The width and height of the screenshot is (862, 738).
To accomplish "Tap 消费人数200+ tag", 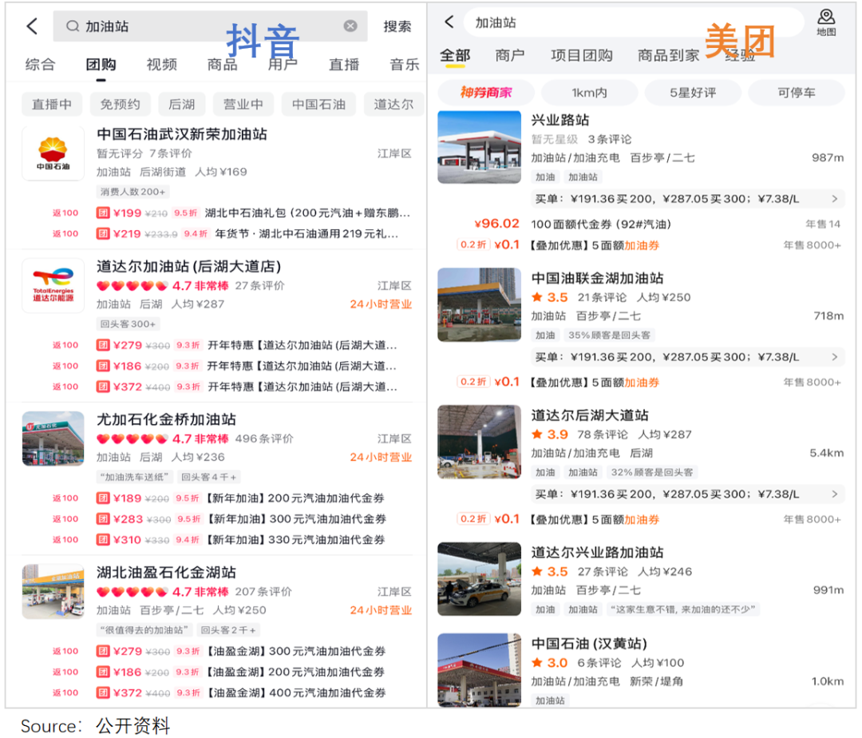I will [132, 192].
